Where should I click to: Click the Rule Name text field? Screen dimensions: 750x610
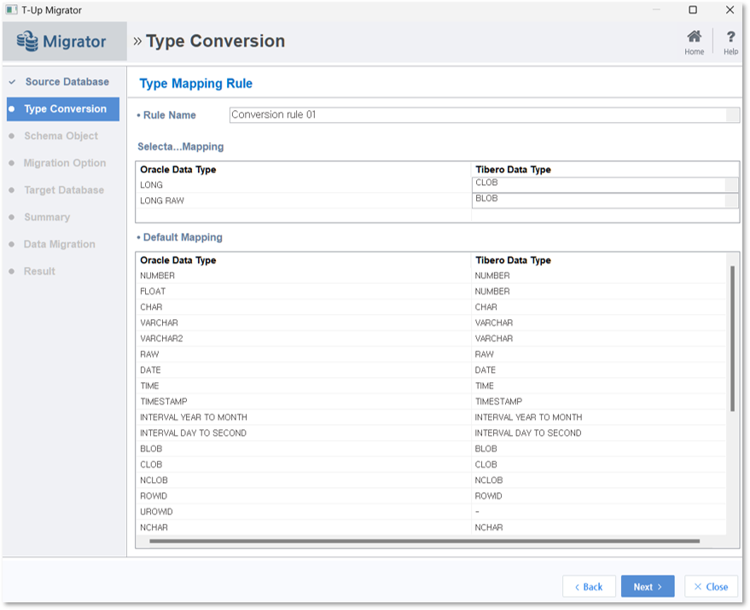pos(477,115)
